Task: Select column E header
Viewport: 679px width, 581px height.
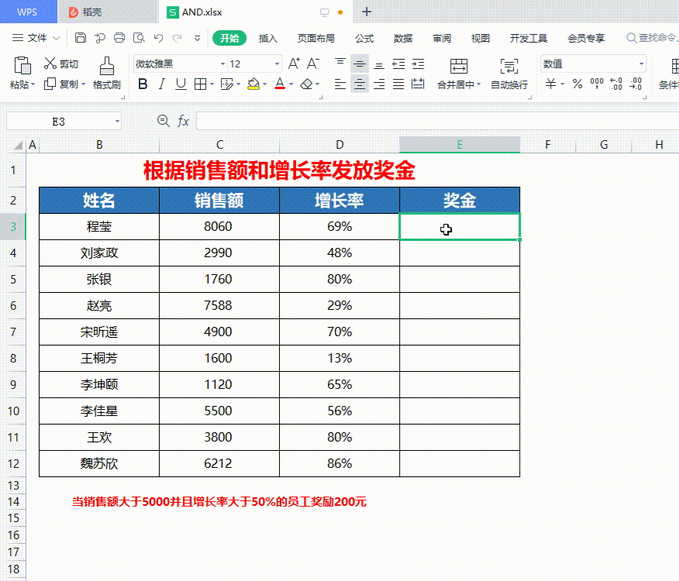Action: tap(460, 145)
